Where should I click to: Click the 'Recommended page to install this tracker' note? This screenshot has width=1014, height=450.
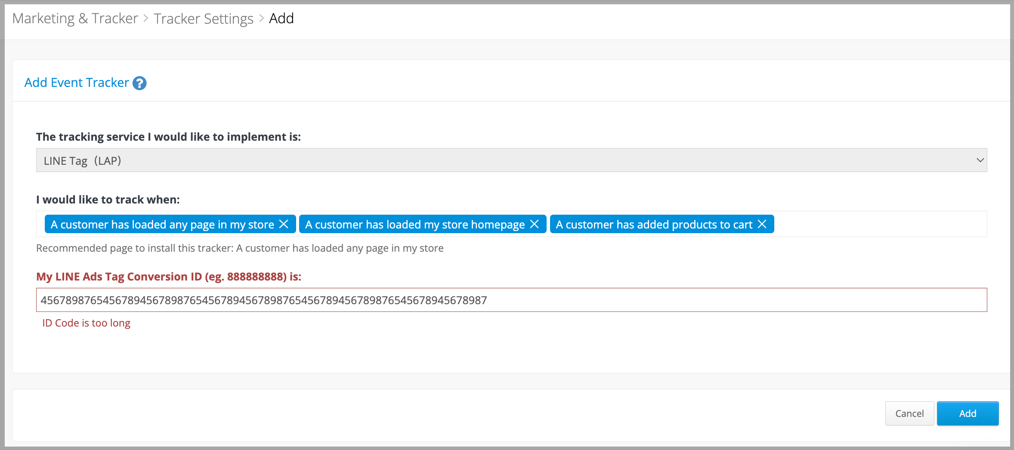click(240, 248)
